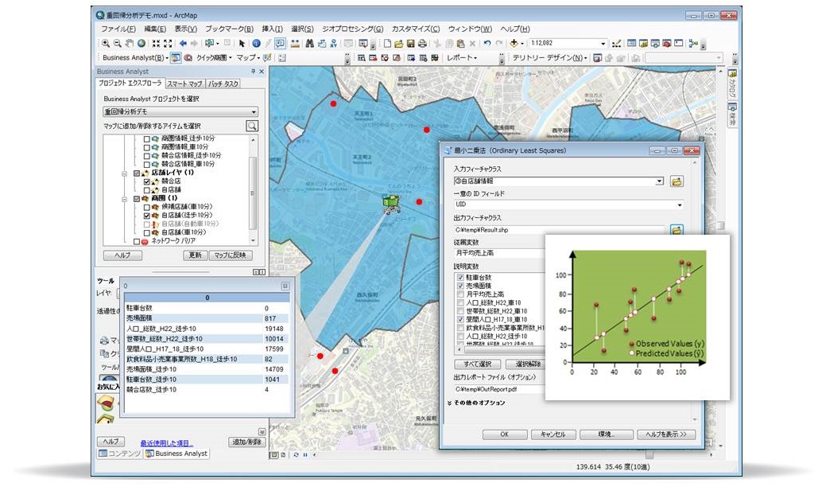
Task: Open the カスタマイズ(C) menu
Action: (x=416, y=29)
